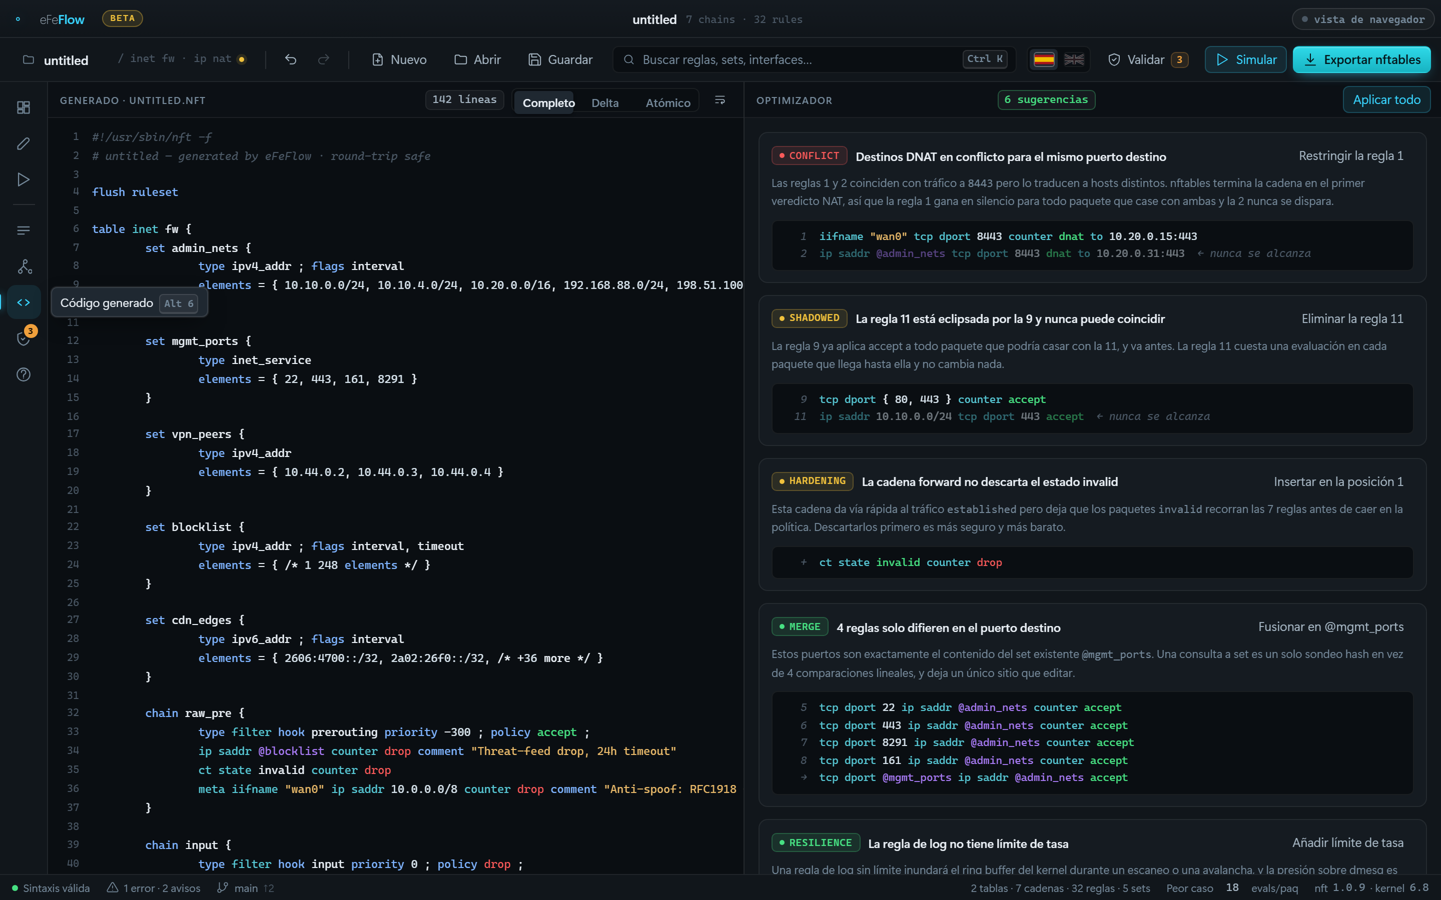Open the help question mark icon
This screenshot has width=1441, height=900.
tap(23, 374)
